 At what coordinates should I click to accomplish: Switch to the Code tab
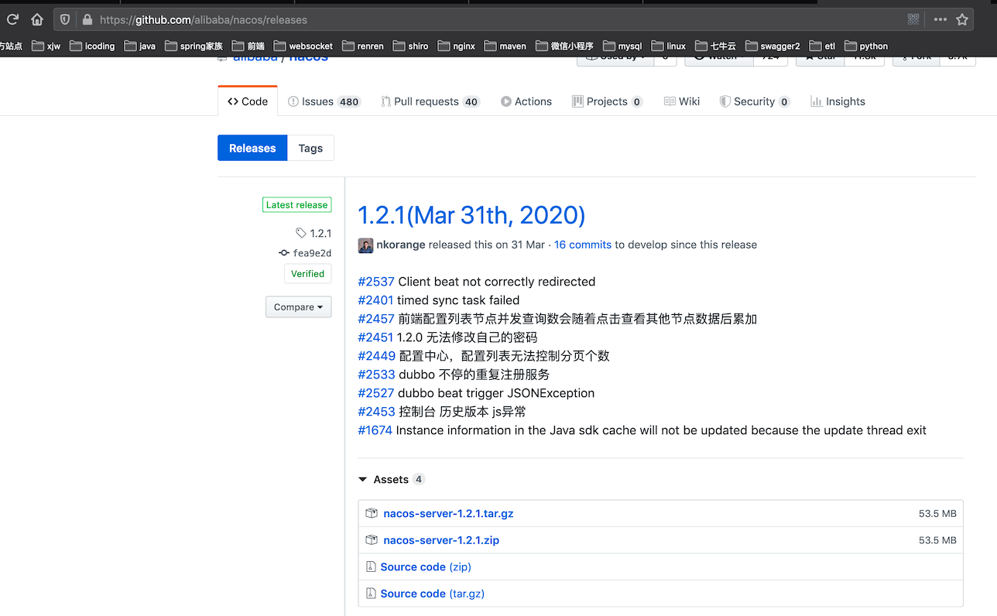[248, 101]
